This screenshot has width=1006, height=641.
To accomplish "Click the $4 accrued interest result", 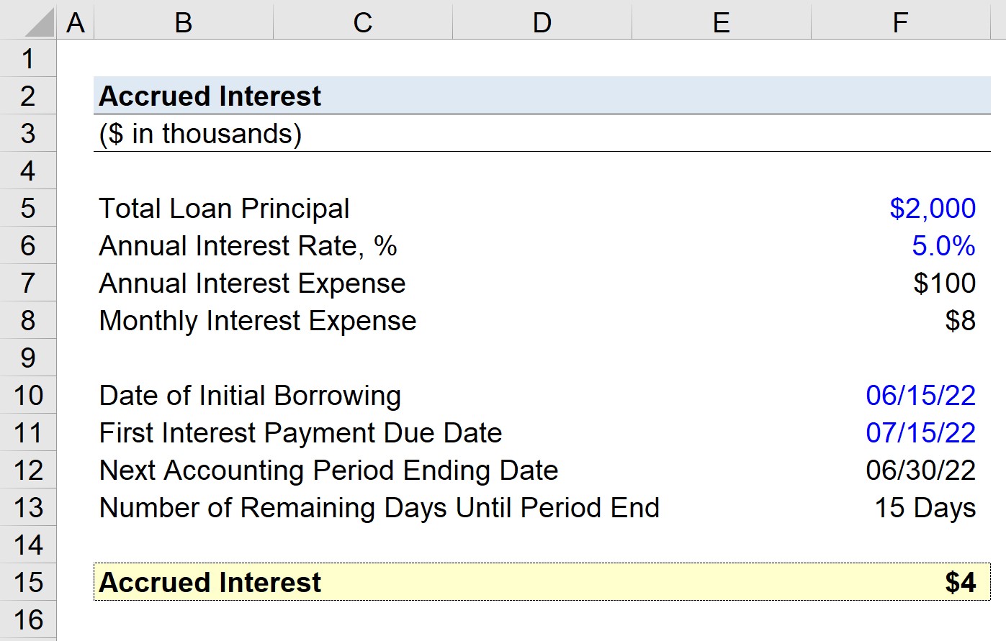I will click(960, 583).
